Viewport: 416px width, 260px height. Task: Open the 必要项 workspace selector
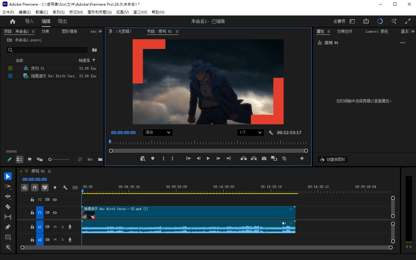point(339,21)
